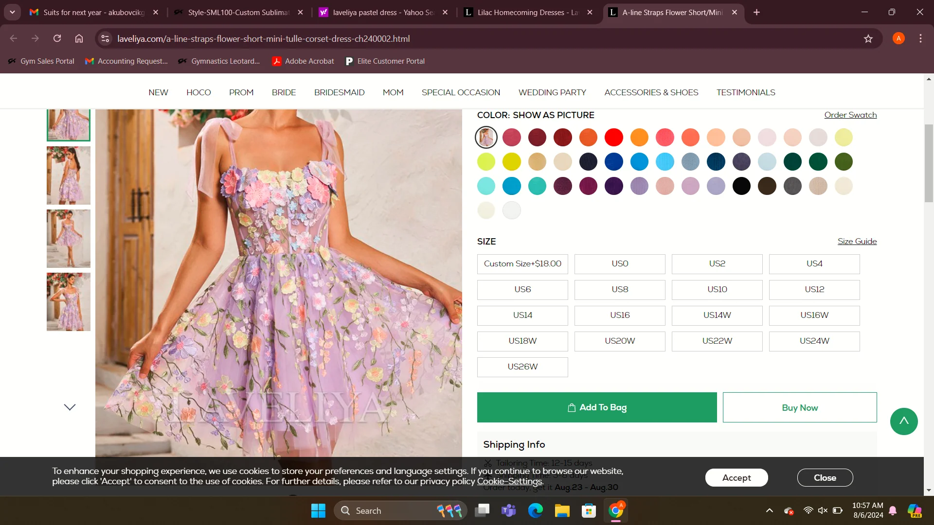Show hidden system tray icons
934x525 pixels.
coord(770,510)
